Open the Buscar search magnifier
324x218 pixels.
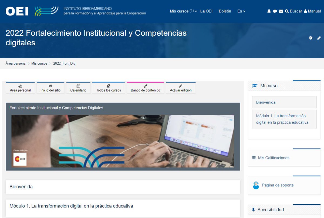(x=288, y=11)
